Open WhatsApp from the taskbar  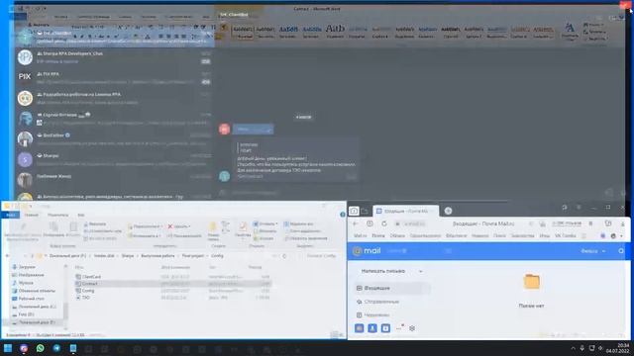click(x=40, y=348)
